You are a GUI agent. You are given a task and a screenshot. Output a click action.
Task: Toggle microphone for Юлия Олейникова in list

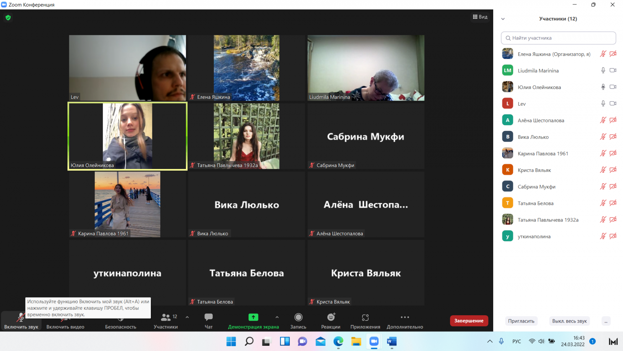pos(603,87)
